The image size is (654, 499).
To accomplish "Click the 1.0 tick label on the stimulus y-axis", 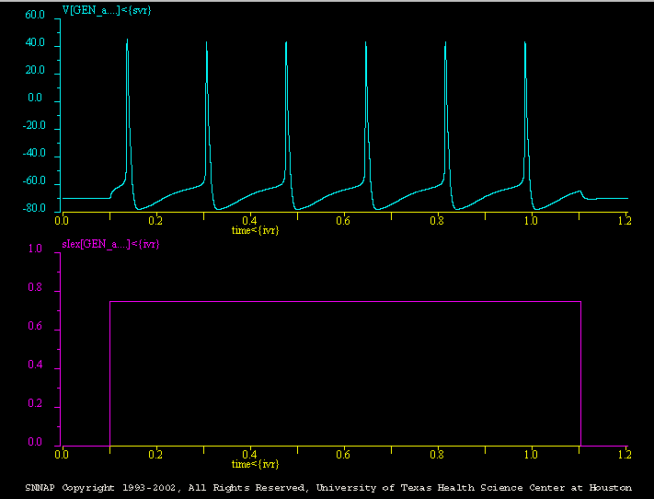I will click(36, 249).
